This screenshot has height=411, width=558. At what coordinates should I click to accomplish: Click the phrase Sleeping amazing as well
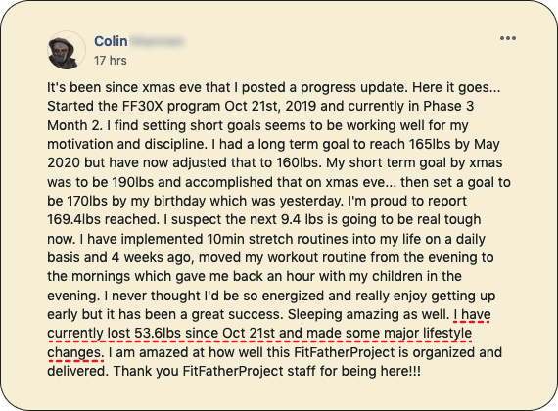click(x=368, y=314)
